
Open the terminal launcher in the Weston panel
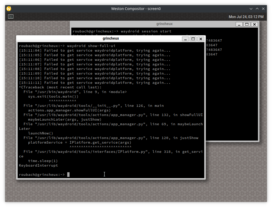(x=10, y=16)
